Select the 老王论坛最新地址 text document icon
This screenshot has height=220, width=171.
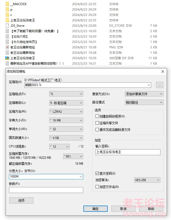coord(7,52)
